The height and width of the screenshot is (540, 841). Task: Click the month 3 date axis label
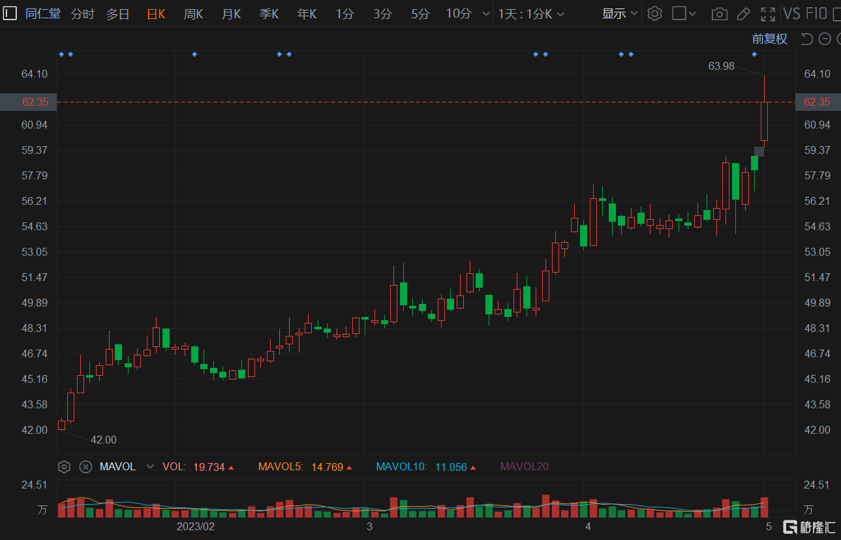(369, 526)
